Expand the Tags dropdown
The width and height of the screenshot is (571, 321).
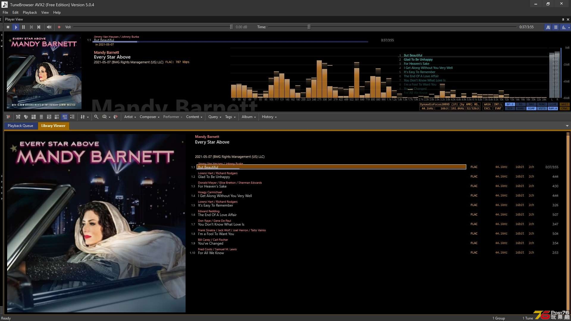[230, 117]
